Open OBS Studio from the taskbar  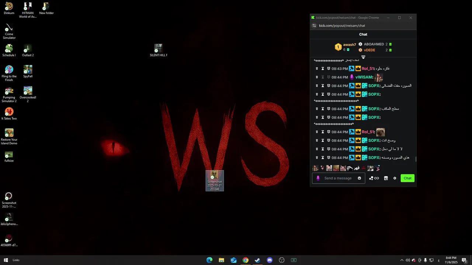pyautogui.click(x=282, y=260)
